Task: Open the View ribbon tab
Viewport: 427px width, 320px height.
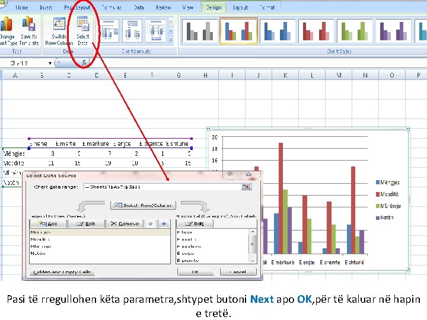Action: pos(188,7)
